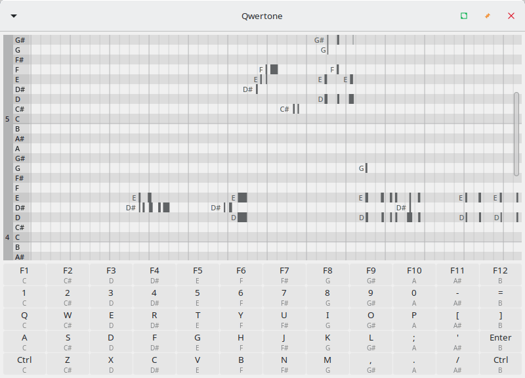
Task: Click the octave 5 C row label
Action: point(18,119)
